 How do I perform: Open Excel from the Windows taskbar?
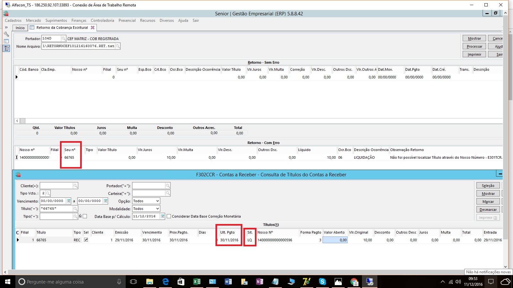coord(197,282)
